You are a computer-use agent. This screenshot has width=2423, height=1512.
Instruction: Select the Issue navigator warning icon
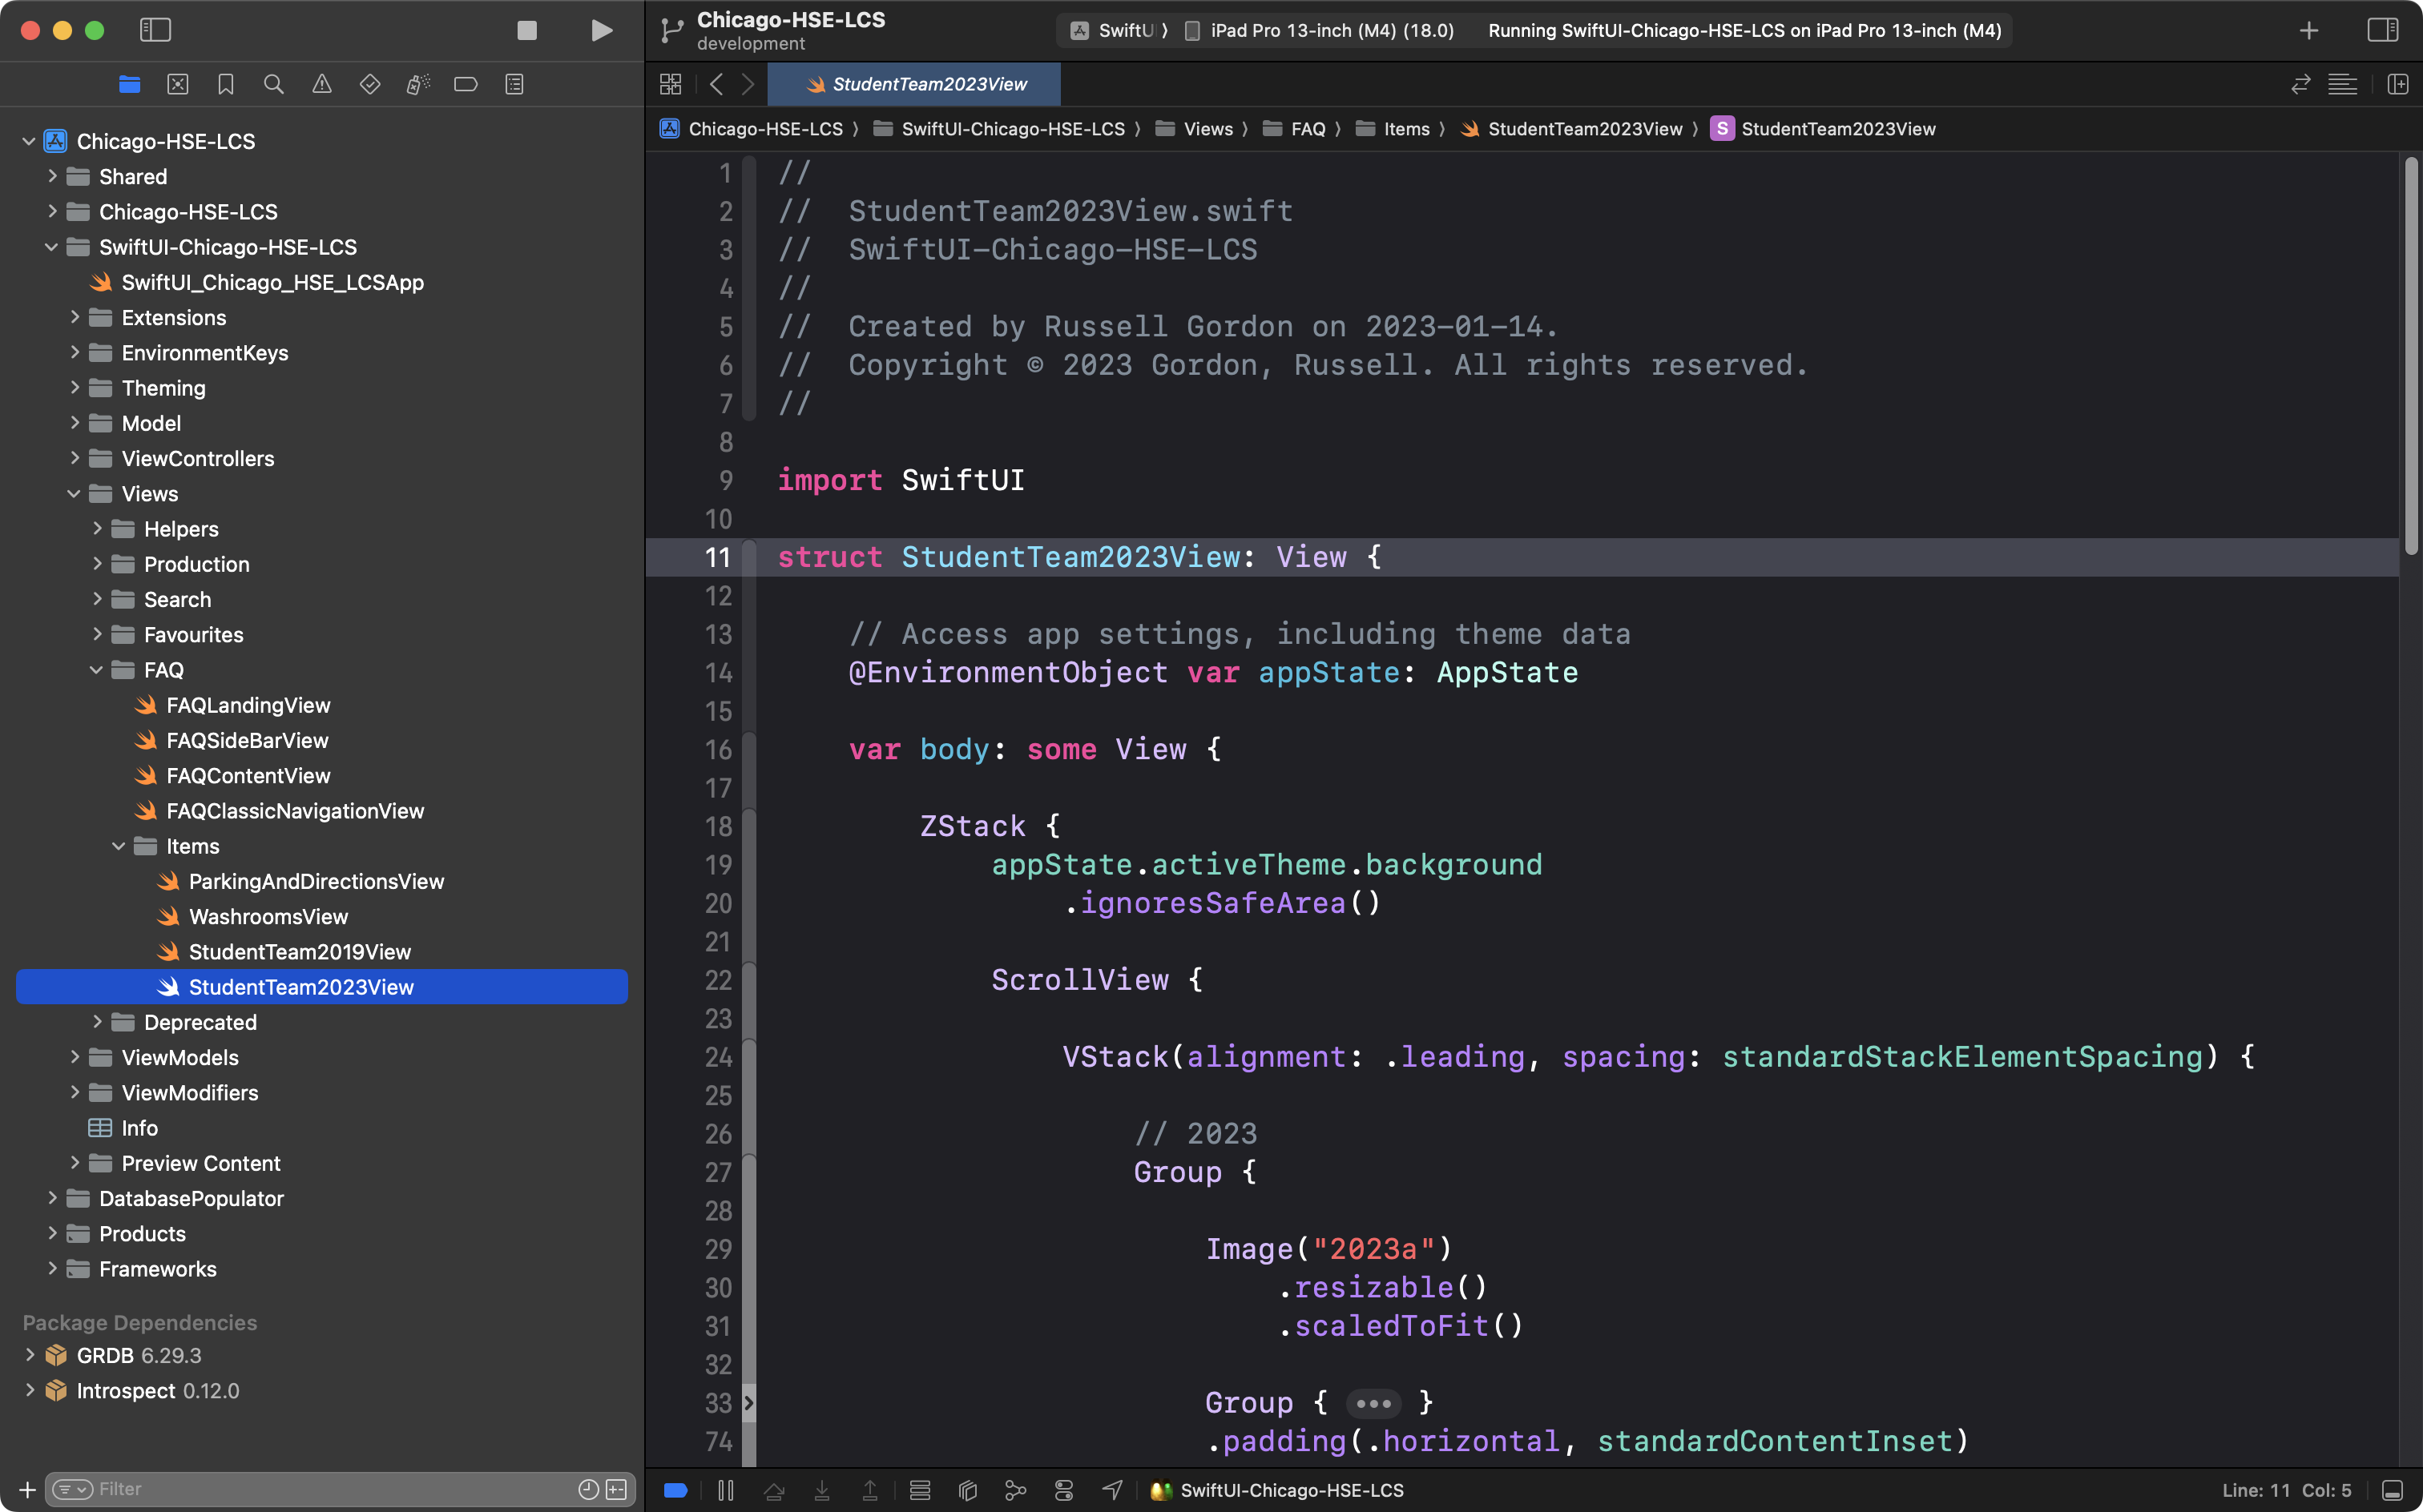321,85
